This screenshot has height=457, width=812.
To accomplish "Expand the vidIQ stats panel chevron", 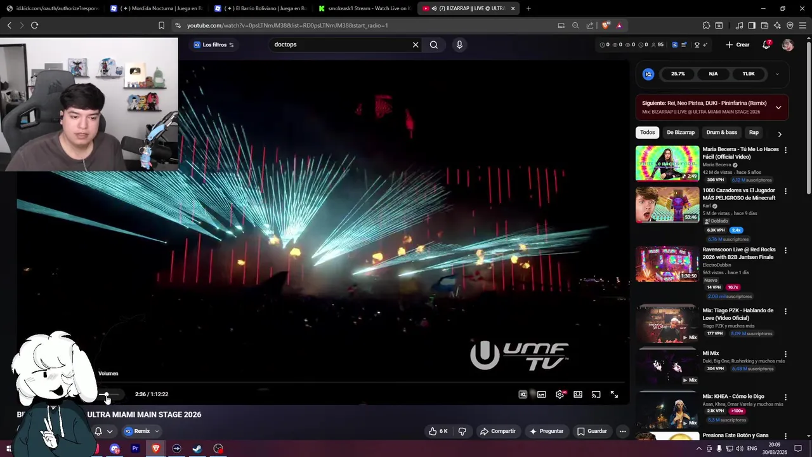I will click(777, 74).
